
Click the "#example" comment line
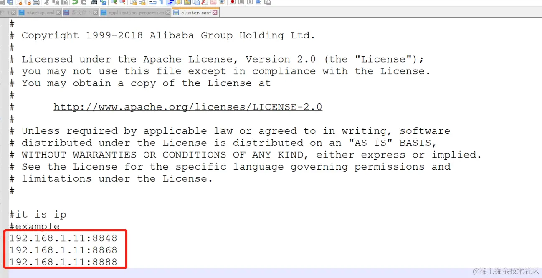click(x=35, y=227)
